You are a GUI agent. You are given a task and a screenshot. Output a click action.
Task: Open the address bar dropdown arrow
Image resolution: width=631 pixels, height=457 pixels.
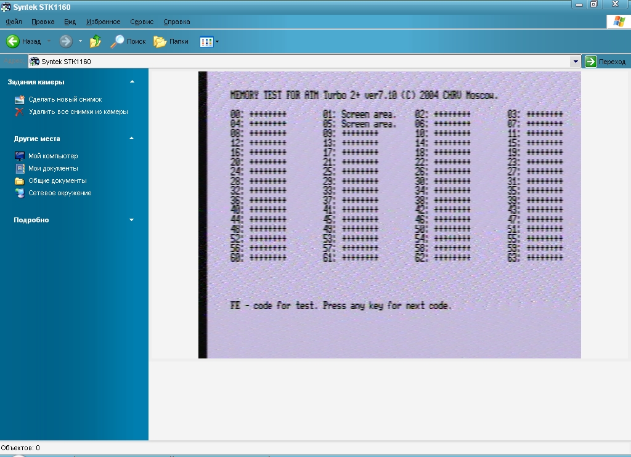576,62
